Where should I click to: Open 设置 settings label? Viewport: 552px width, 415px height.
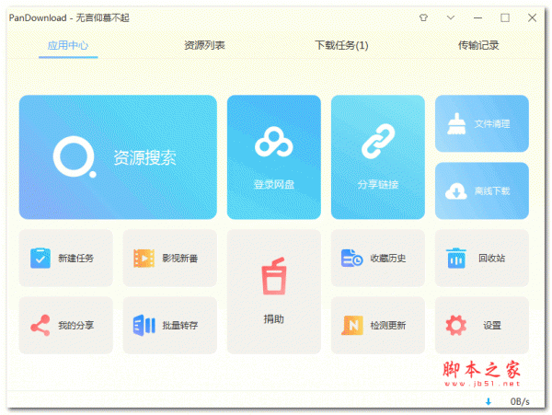[492, 325]
